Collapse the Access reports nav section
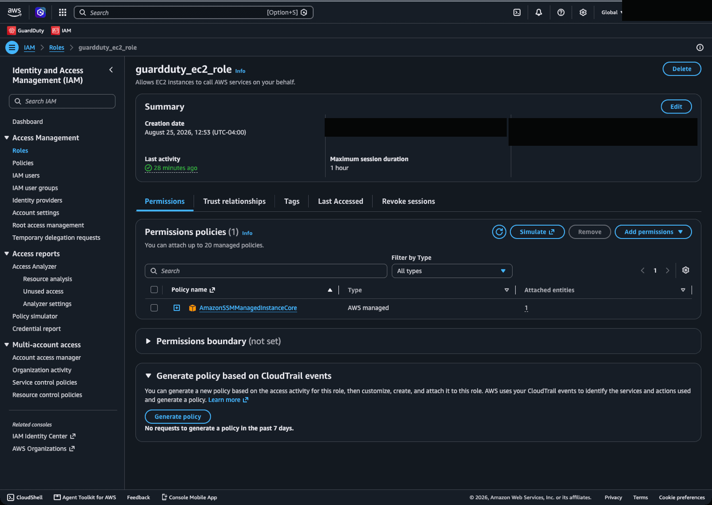 coord(7,253)
